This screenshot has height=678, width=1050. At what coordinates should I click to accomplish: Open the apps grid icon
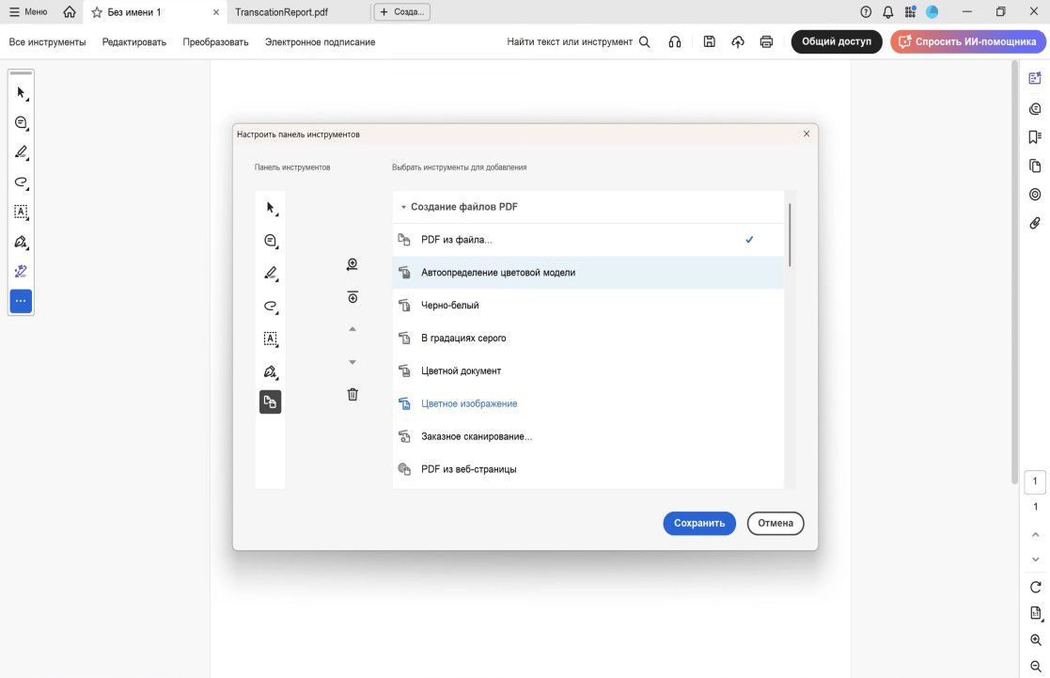[x=910, y=12]
